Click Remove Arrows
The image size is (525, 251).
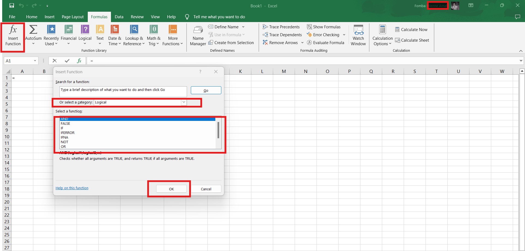click(280, 42)
